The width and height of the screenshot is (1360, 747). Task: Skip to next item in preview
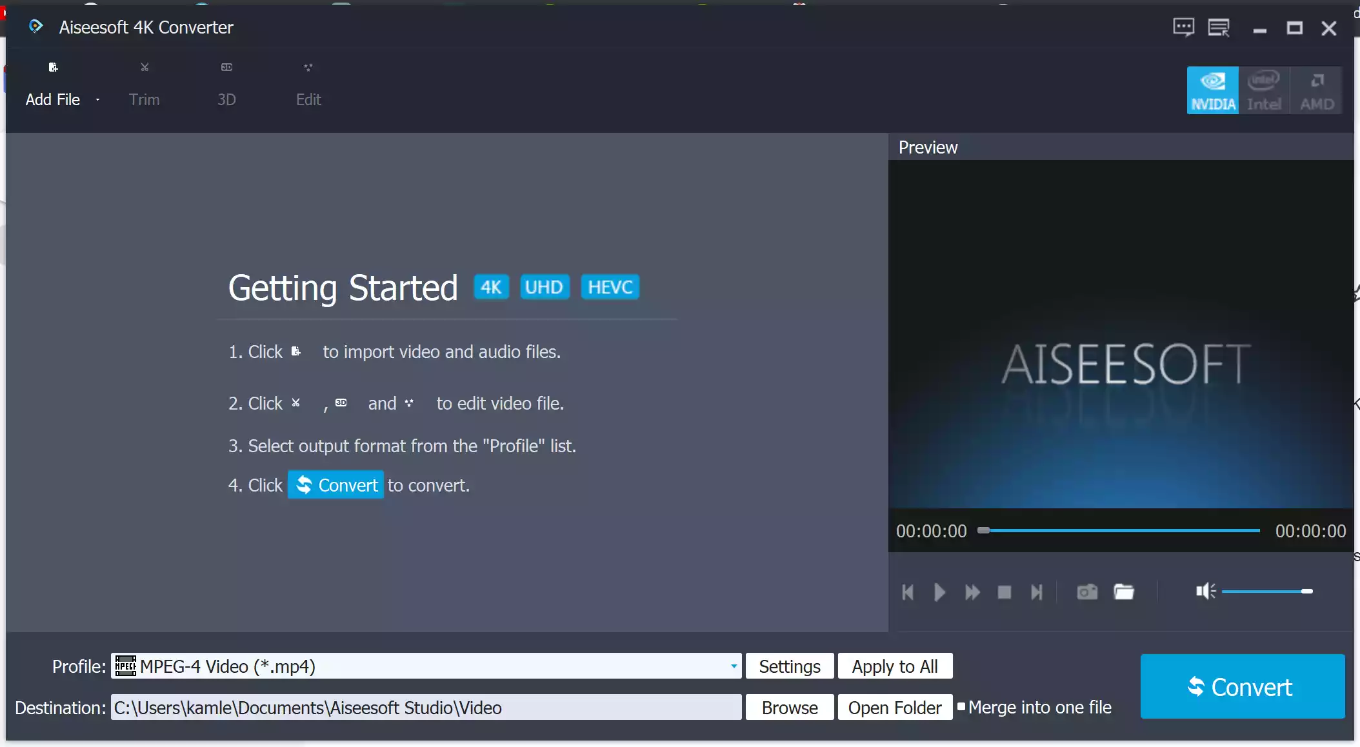pyautogui.click(x=1037, y=592)
